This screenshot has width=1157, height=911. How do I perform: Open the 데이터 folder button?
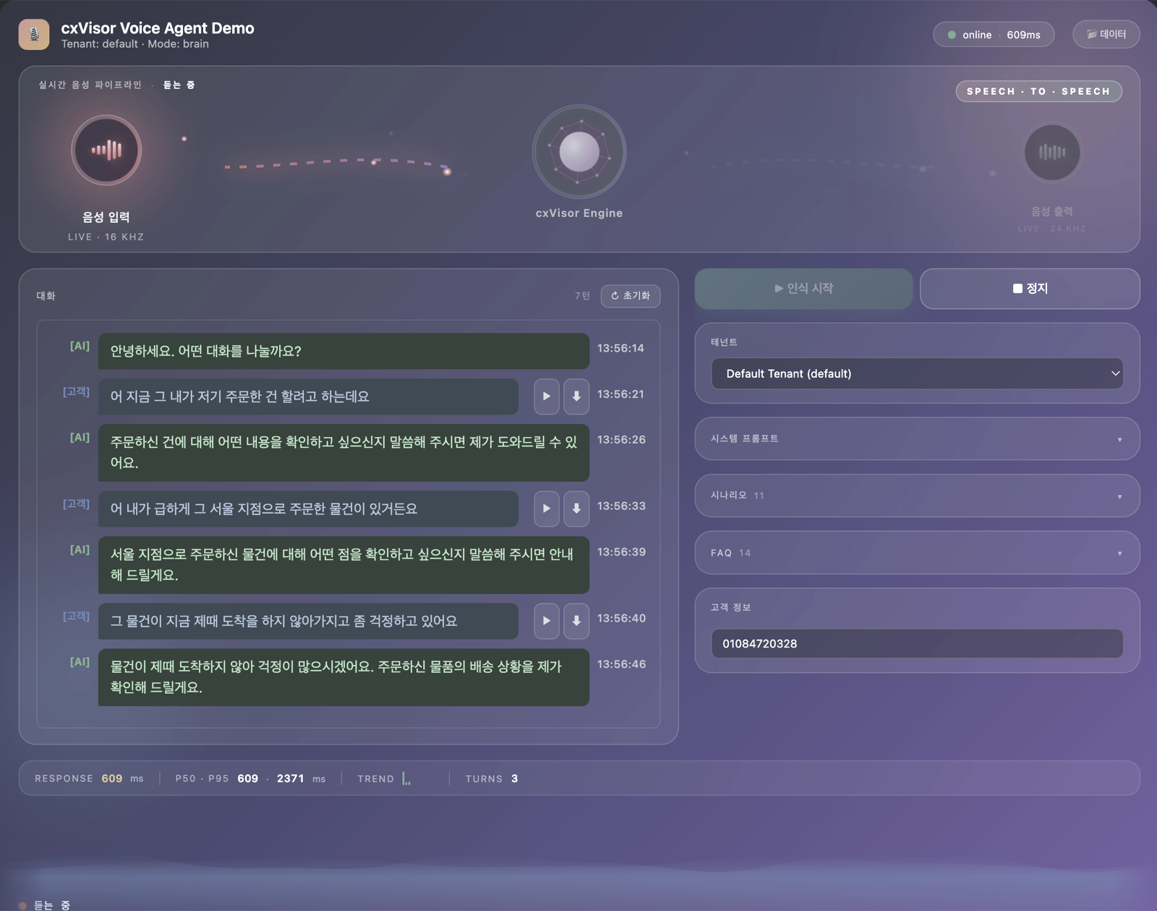[1106, 34]
